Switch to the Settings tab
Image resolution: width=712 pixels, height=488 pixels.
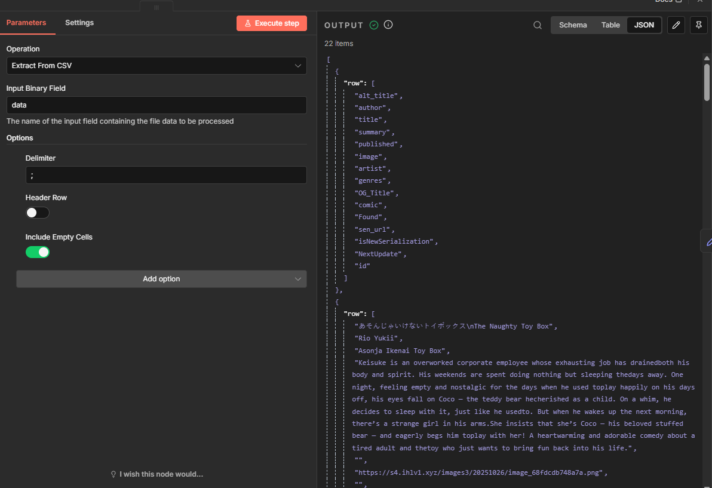pos(79,23)
